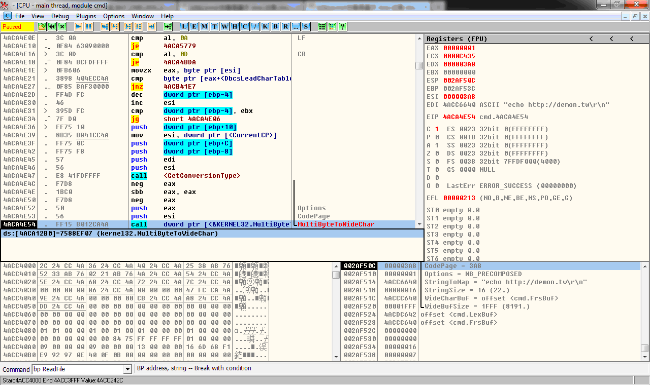This screenshot has width=650, height=385.
Task: Restart the debugged program with rewind icon
Action: (52, 26)
